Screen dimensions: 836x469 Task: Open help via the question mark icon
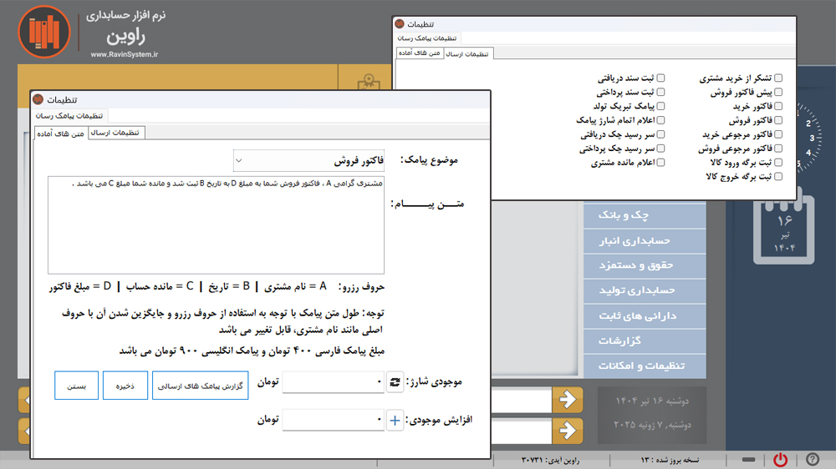pos(812,459)
